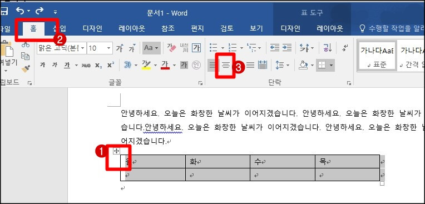Screen dimensions: 425x204
Task: Click the character border icon
Action: click(196, 48)
